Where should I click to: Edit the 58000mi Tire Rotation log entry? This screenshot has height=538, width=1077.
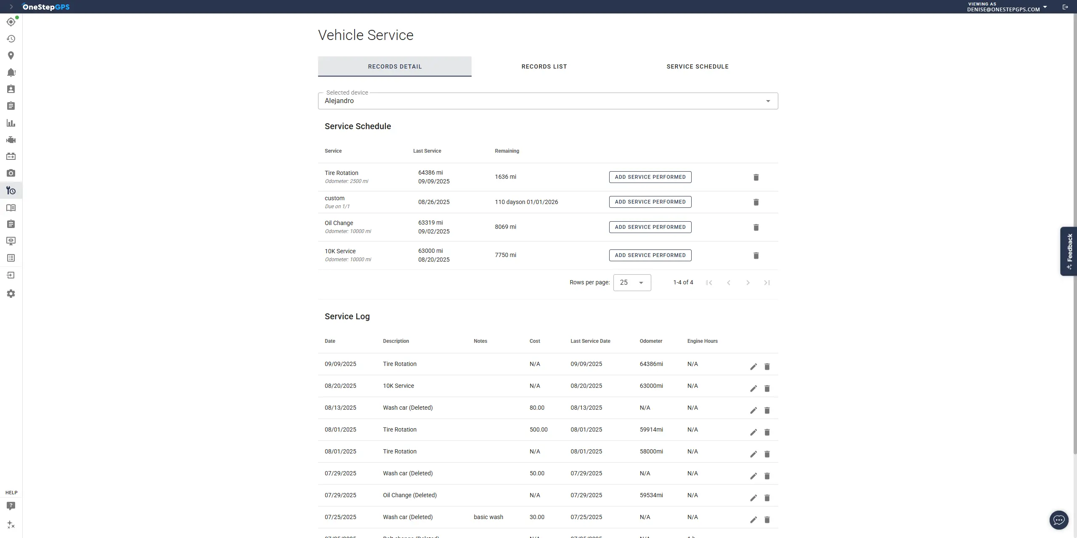coord(753,454)
